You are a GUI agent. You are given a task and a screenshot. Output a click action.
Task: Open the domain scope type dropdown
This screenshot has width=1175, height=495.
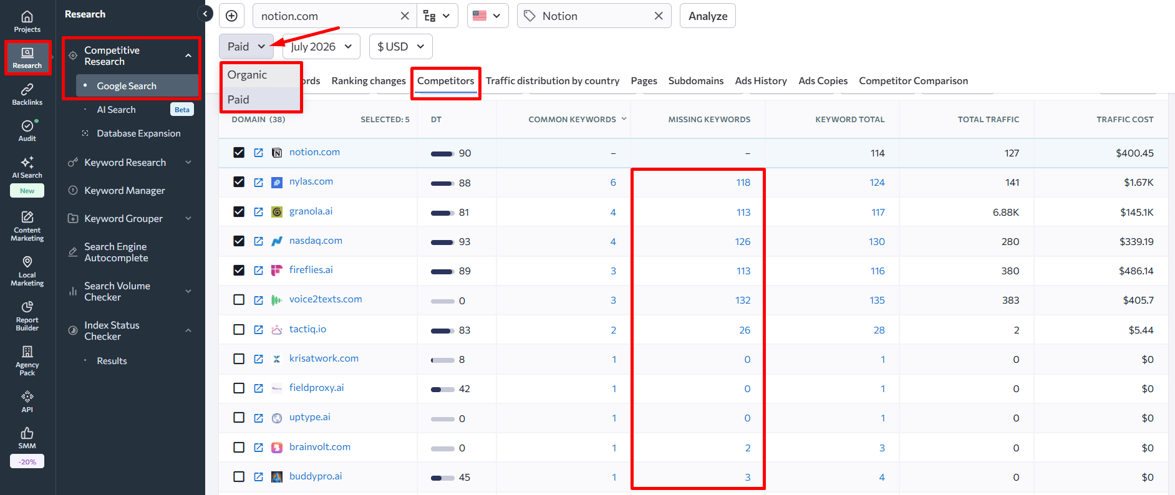pos(437,16)
